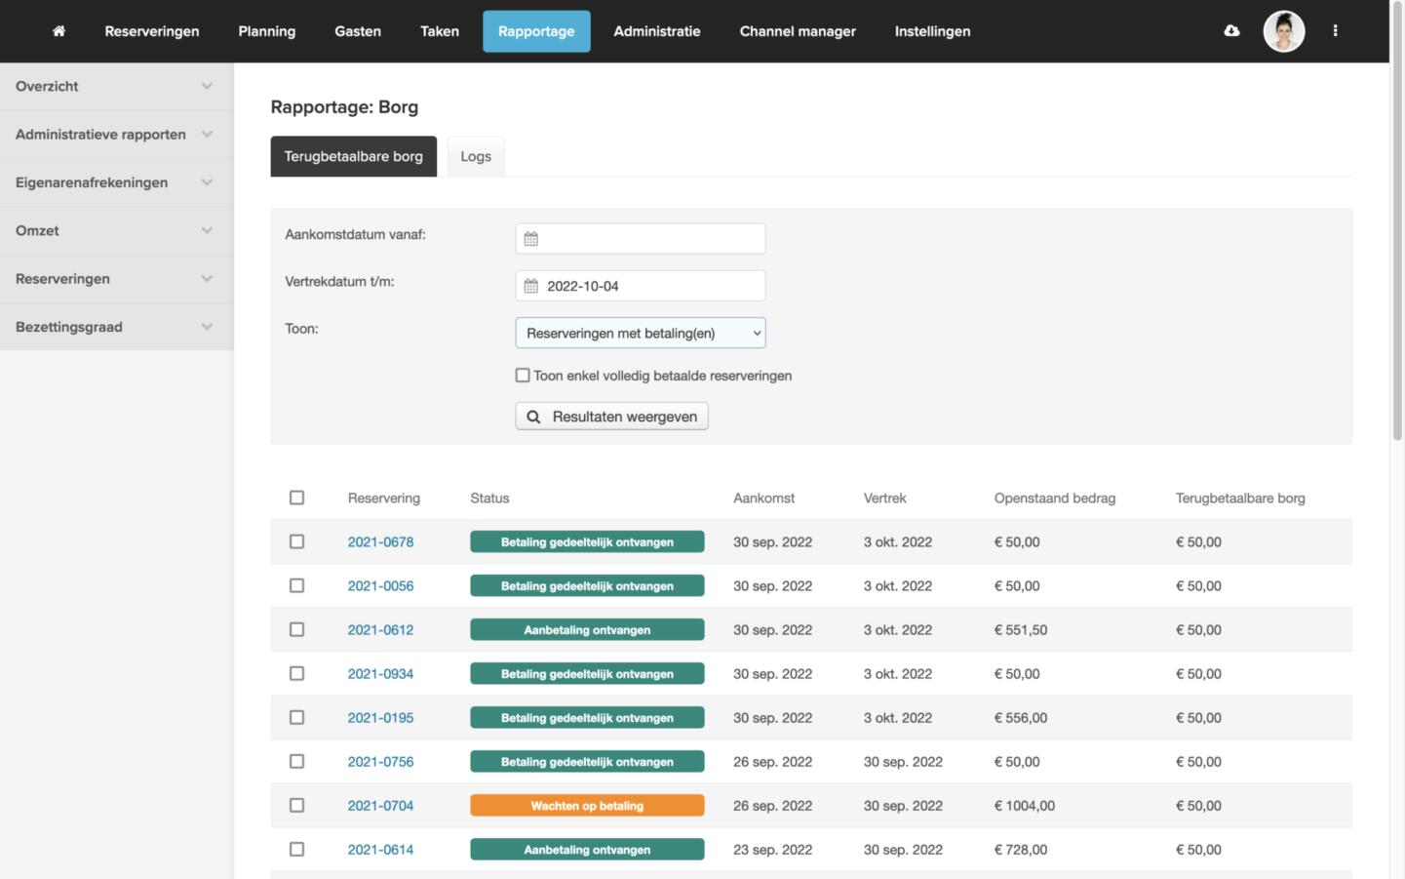This screenshot has width=1405, height=879.
Task: Click the Wachten op betaling status badge
Action: (587, 805)
